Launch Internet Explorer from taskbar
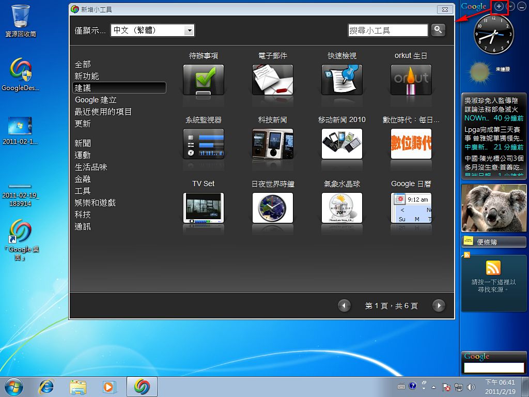529x397 pixels. click(46, 387)
